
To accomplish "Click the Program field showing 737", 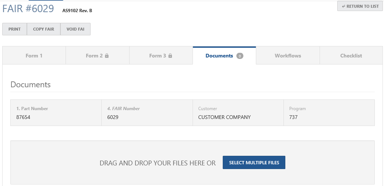I will 329,113.
